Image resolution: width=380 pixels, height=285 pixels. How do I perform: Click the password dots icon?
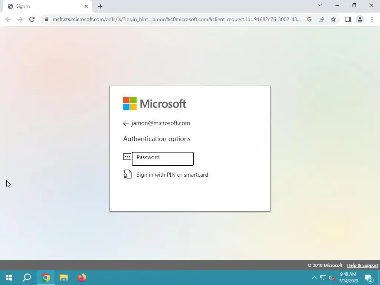pos(127,157)
